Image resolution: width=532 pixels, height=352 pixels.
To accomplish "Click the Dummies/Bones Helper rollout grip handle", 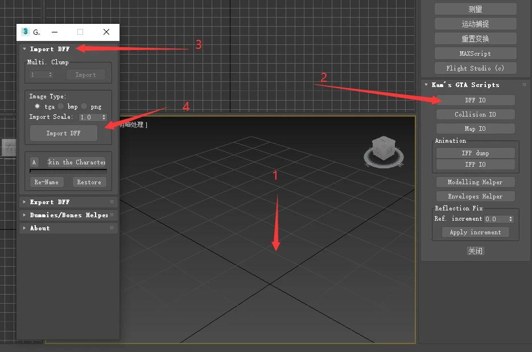I will pos(112,215).
